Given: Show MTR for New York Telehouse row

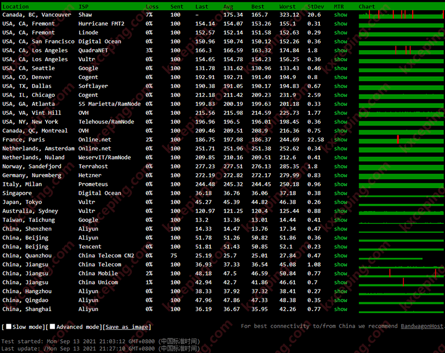Looking at the screenshot, I should coord(340,122).
